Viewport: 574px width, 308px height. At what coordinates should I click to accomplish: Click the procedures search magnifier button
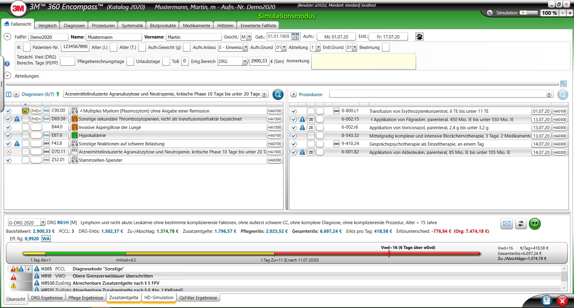click(x=562, y=95)
